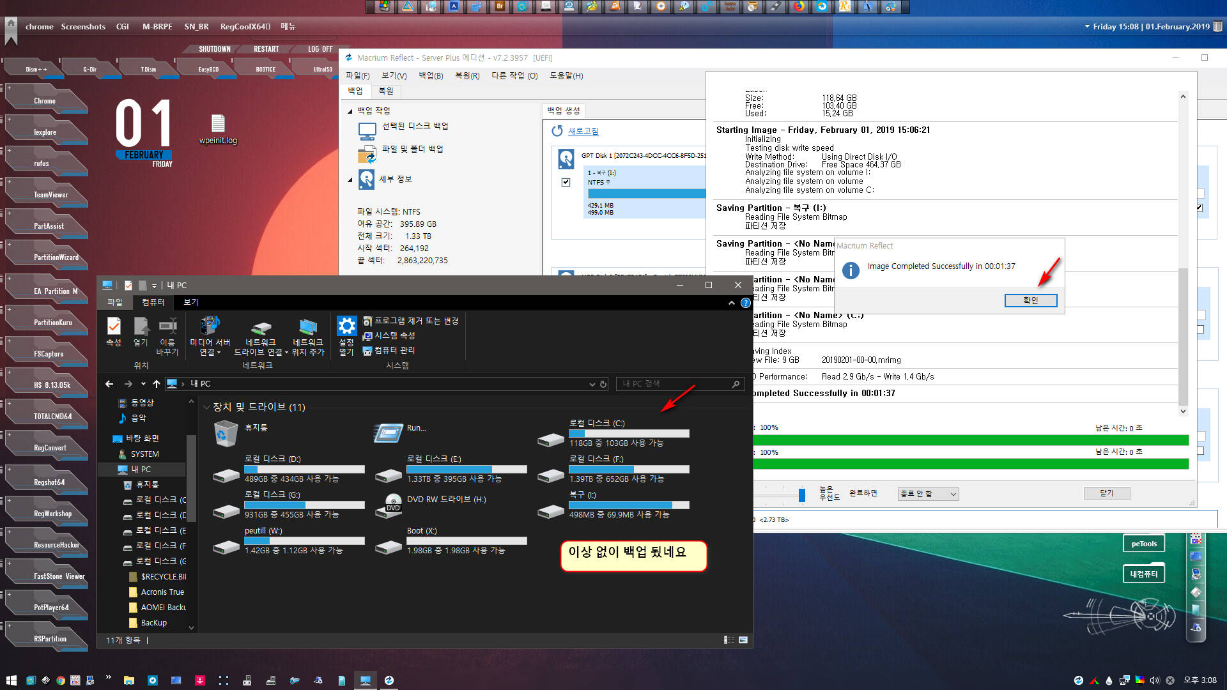Click the Windows Start button
Screen dimensions: 1227x690
(x=11, y=680)
